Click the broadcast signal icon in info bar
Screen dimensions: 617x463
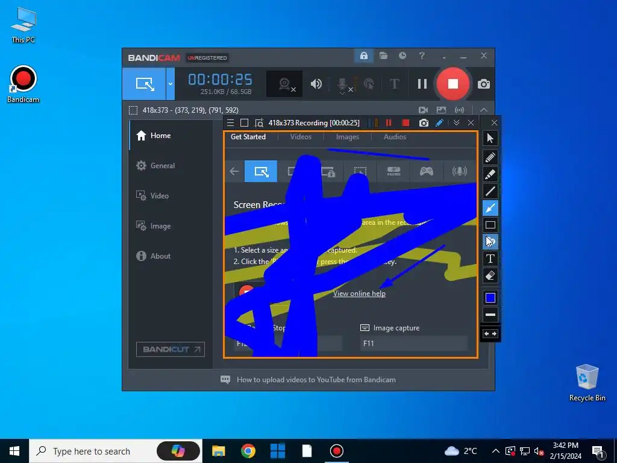pos(459,110)
